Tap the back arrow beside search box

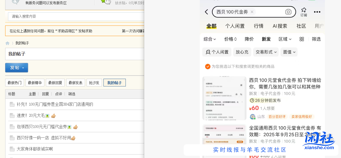point(206,12)
